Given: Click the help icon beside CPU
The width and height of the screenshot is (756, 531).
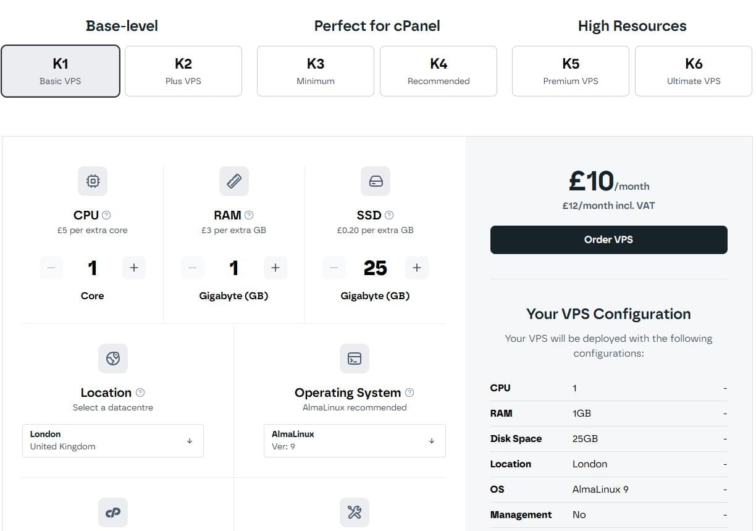Looking at the screenshot, I should (106, 215).
